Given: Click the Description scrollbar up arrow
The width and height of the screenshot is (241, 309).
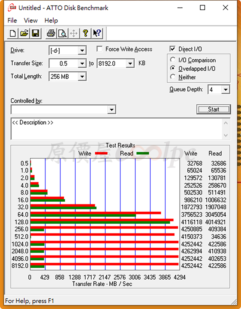Looking at the screenshot, I should click(x=226, y=123).
